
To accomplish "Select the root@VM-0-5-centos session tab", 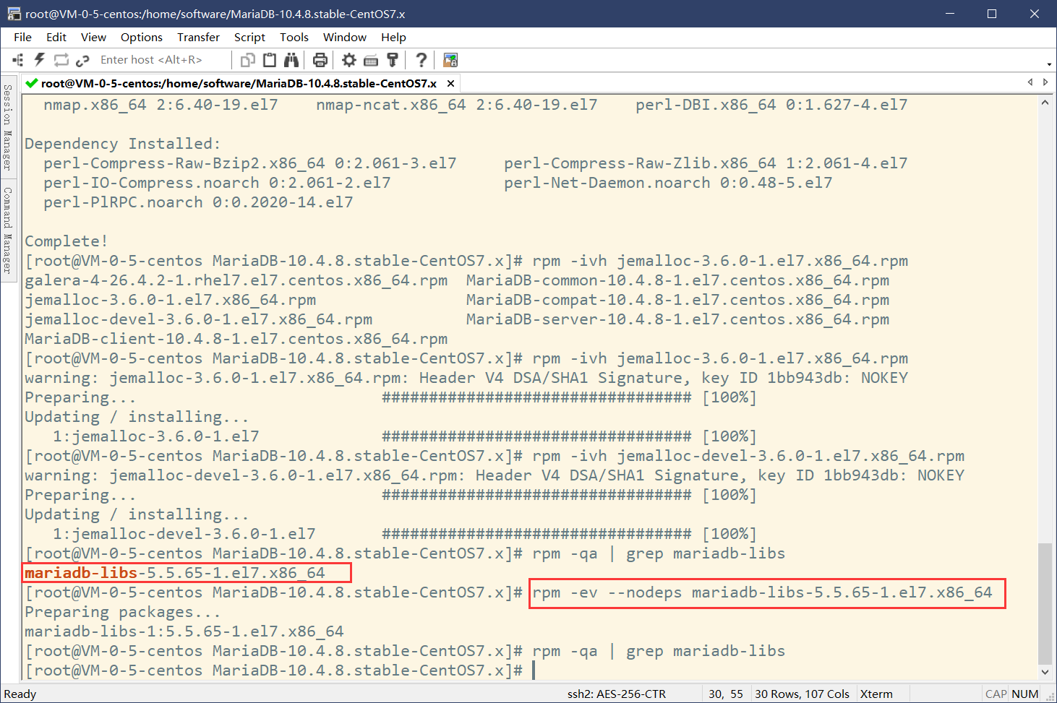I will point(239,83).
